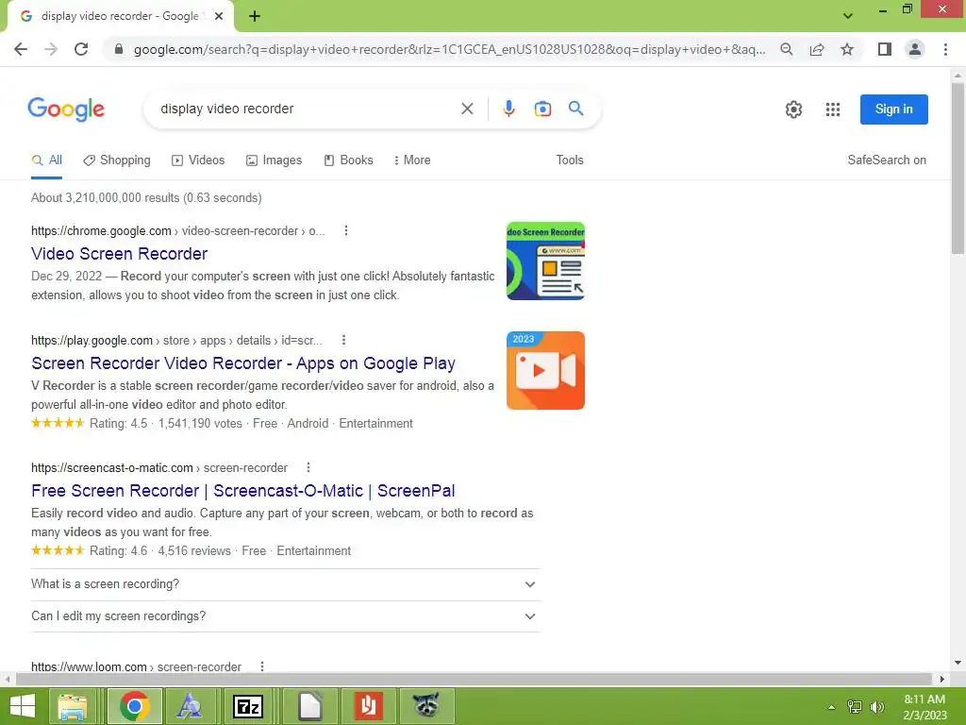Expand What is a screen recording?
The height and width of the screenshot is (725, 966).
pos(285,584)
